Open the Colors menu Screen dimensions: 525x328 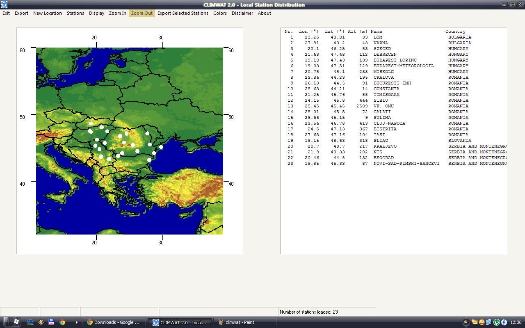pos(220,13)
